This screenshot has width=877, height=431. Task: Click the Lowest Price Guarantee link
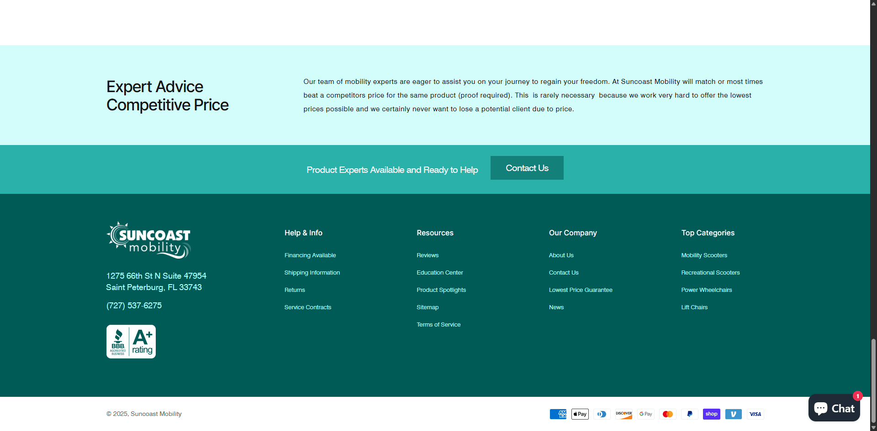pyautogui.click(x=581, y=290)
